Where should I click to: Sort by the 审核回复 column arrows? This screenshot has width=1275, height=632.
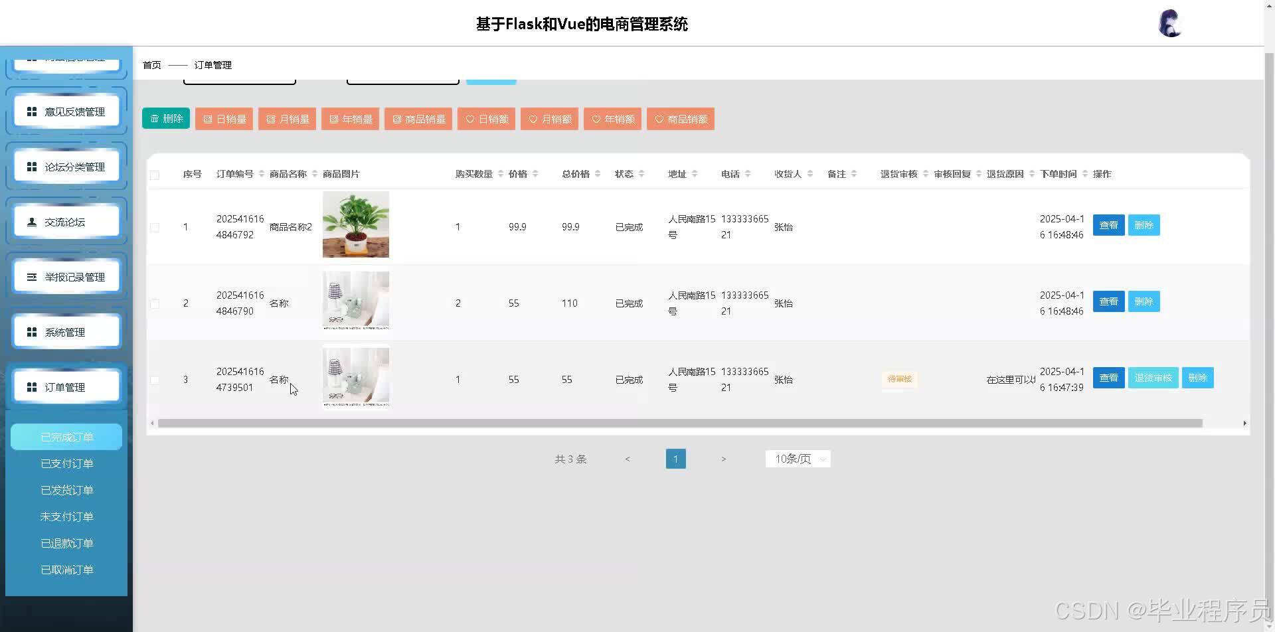[x=979, y=174]
